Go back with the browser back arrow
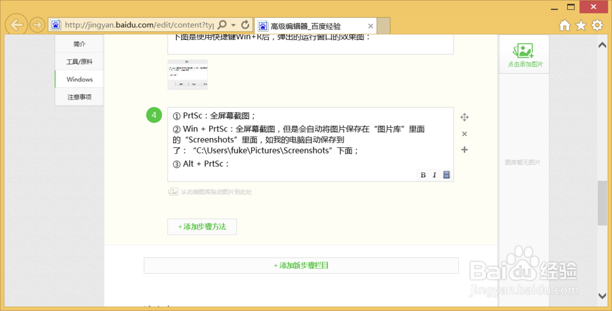The height and width of the screenshot is (311, 612). pos(17,25)
